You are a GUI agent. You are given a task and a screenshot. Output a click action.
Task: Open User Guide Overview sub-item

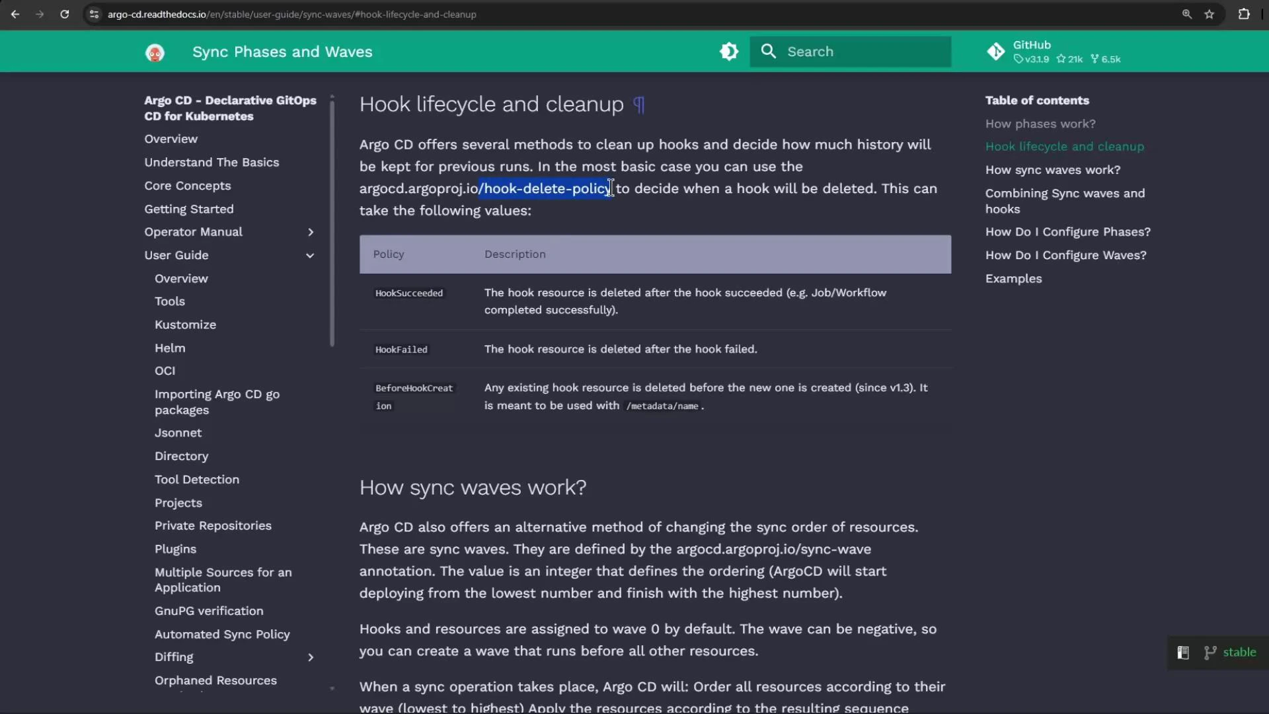[181, 278]
